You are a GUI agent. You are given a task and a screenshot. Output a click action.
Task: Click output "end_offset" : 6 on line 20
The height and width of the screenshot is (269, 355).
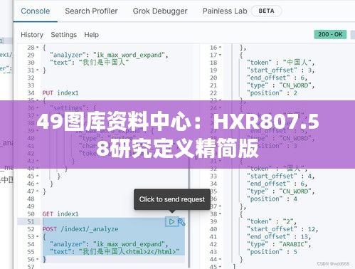277,78
